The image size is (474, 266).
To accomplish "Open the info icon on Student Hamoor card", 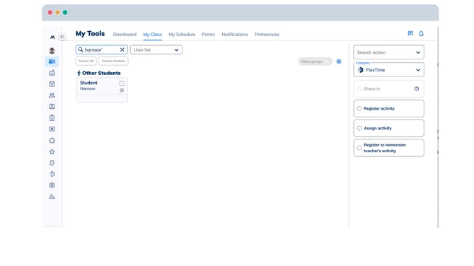I will (122, 91).
